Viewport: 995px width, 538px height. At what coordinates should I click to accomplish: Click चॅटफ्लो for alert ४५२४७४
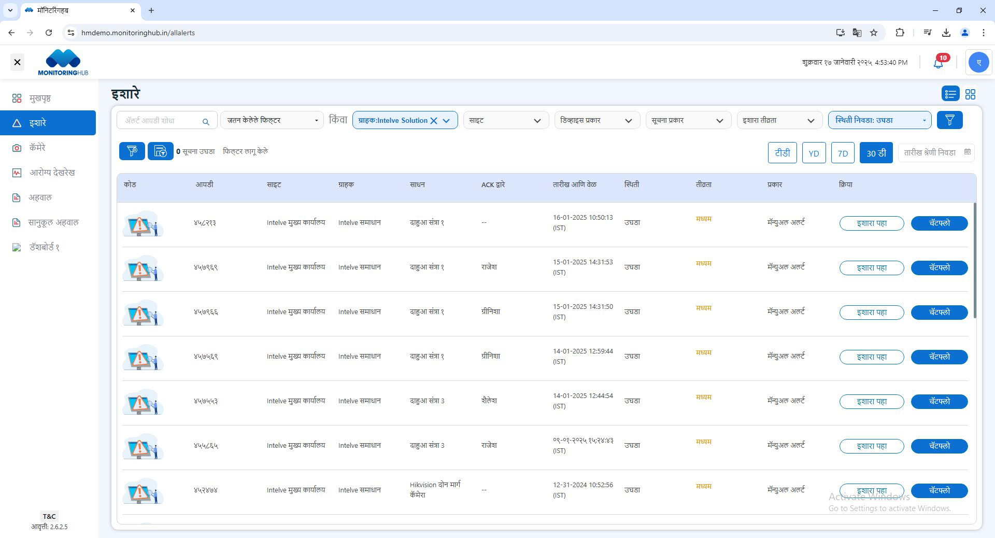939,491
